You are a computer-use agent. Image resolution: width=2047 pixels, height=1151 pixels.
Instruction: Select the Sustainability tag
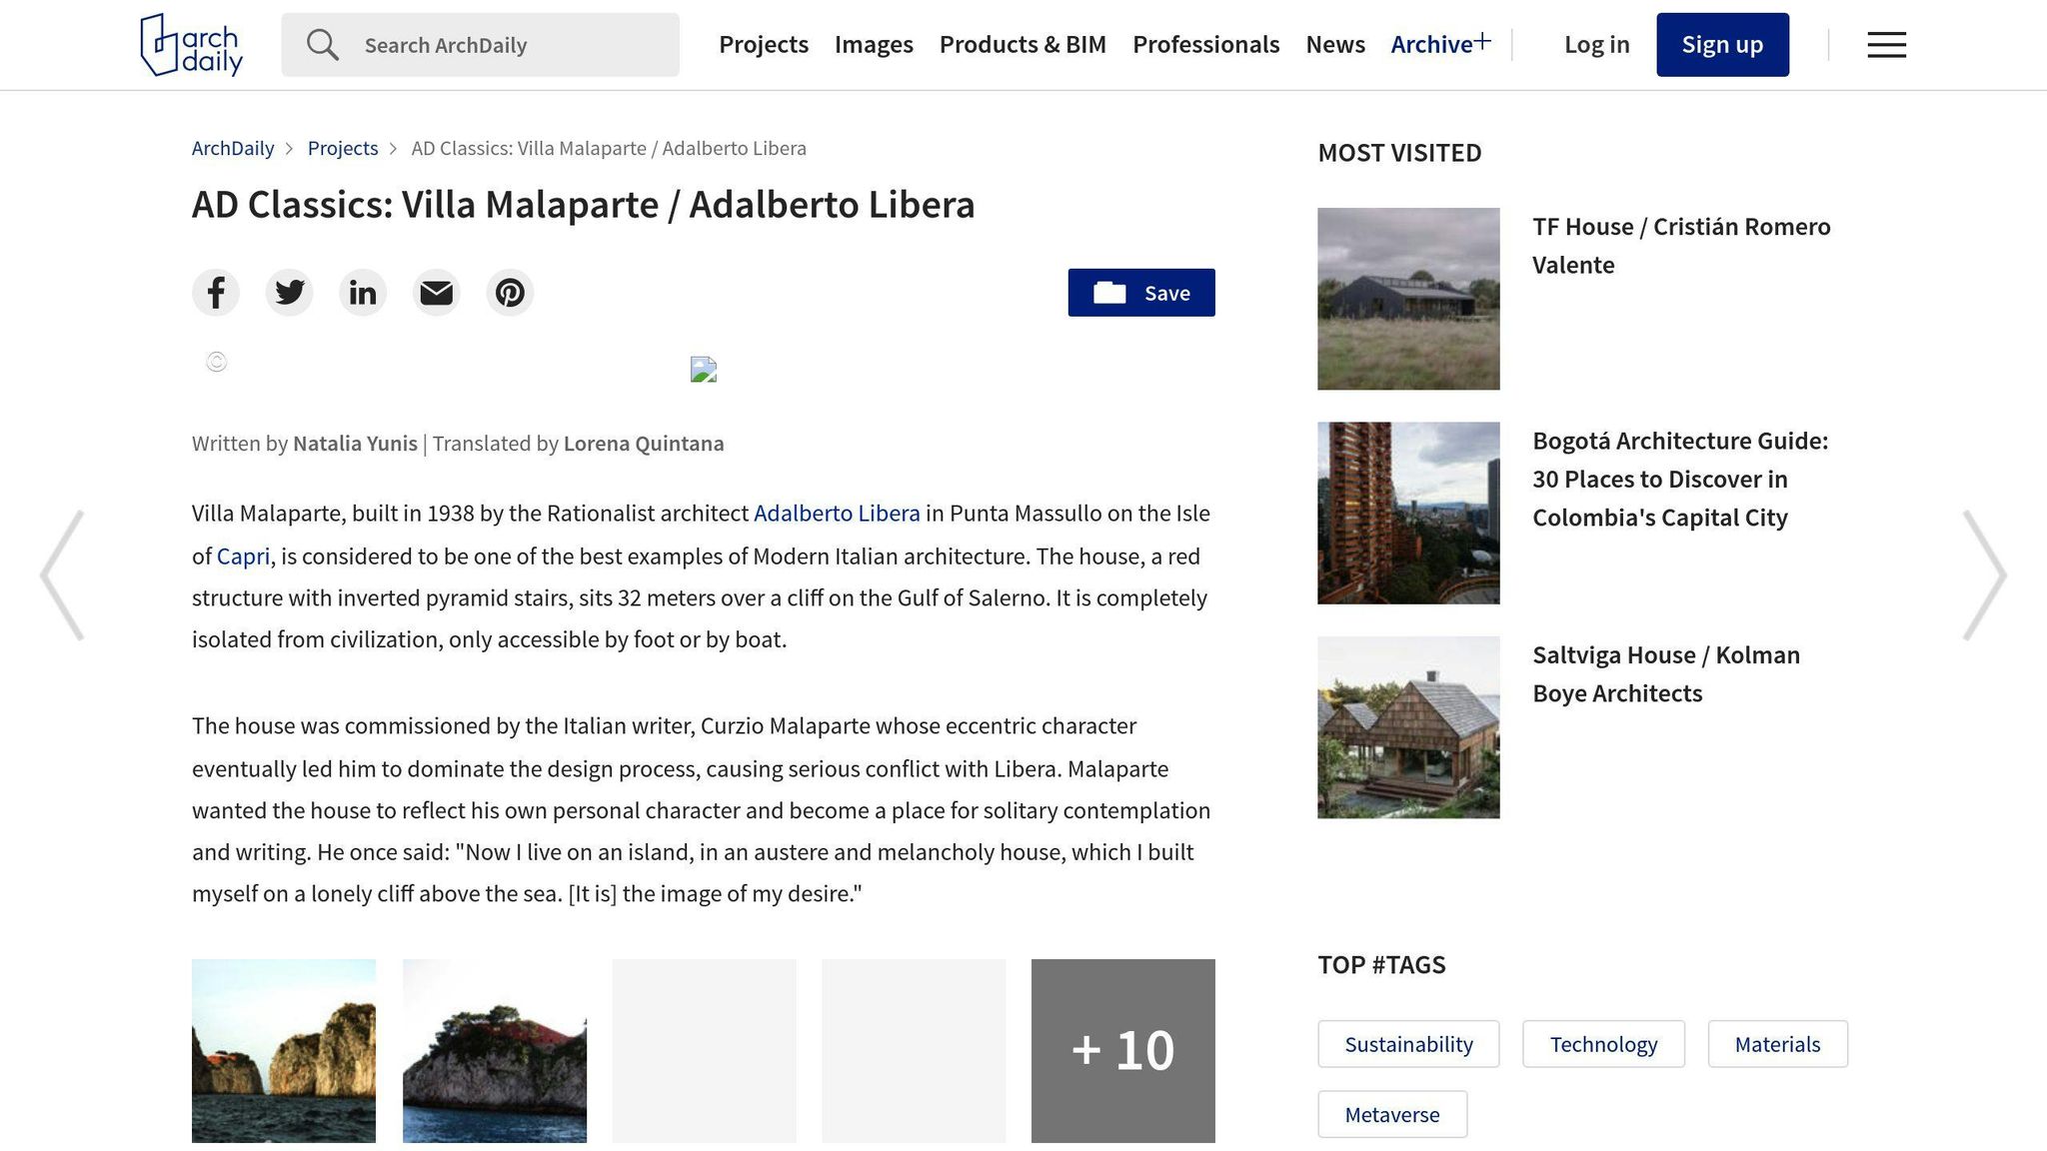click(1407, 1043)
